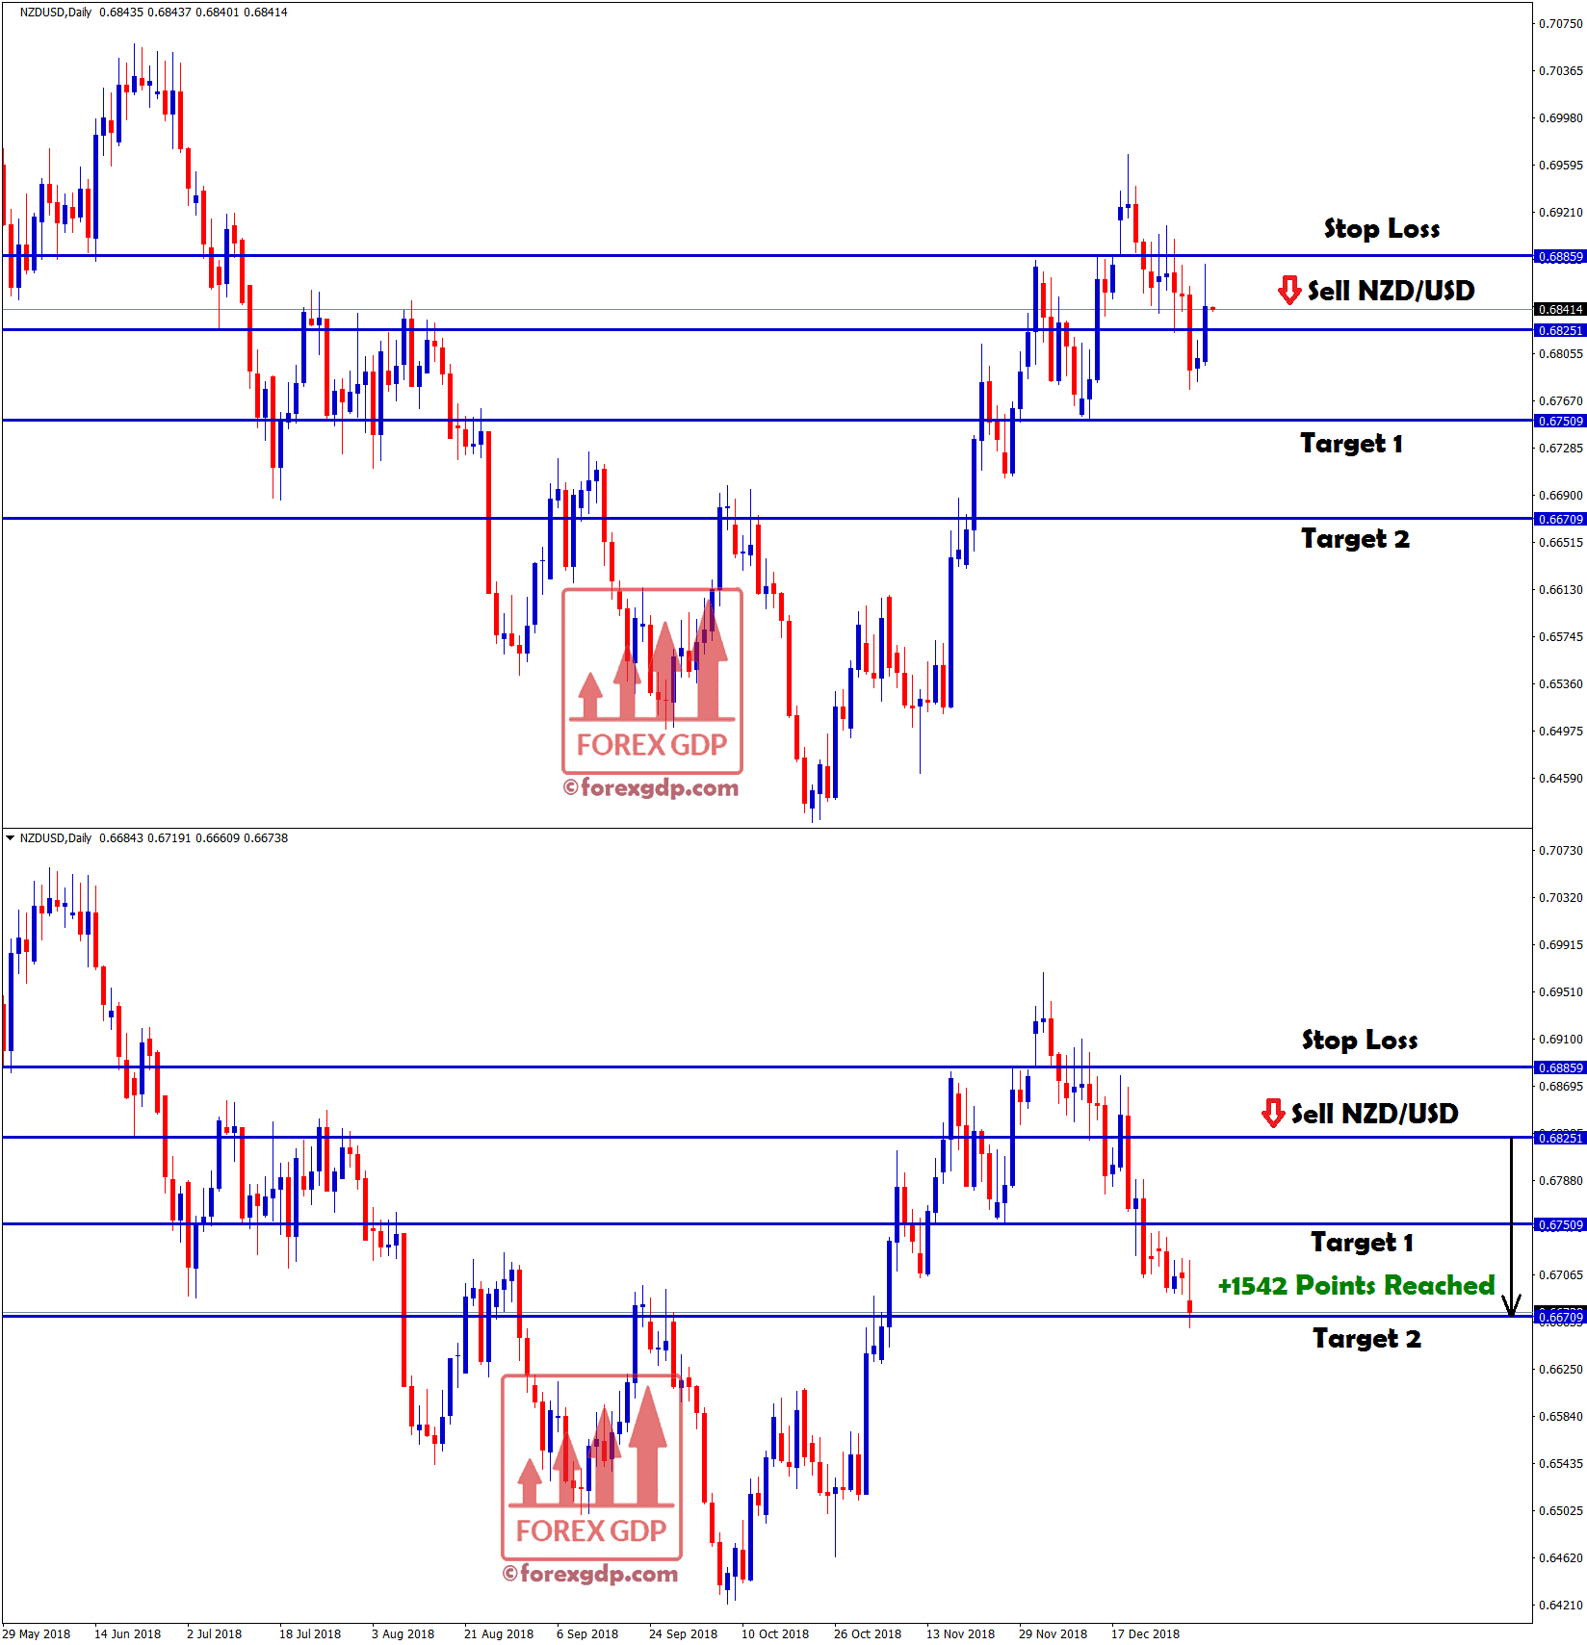Click the Stop Loss label in top chart
This screenshot has width=1587, height=1645.
pyautogui.click(x=1381, y=229)
